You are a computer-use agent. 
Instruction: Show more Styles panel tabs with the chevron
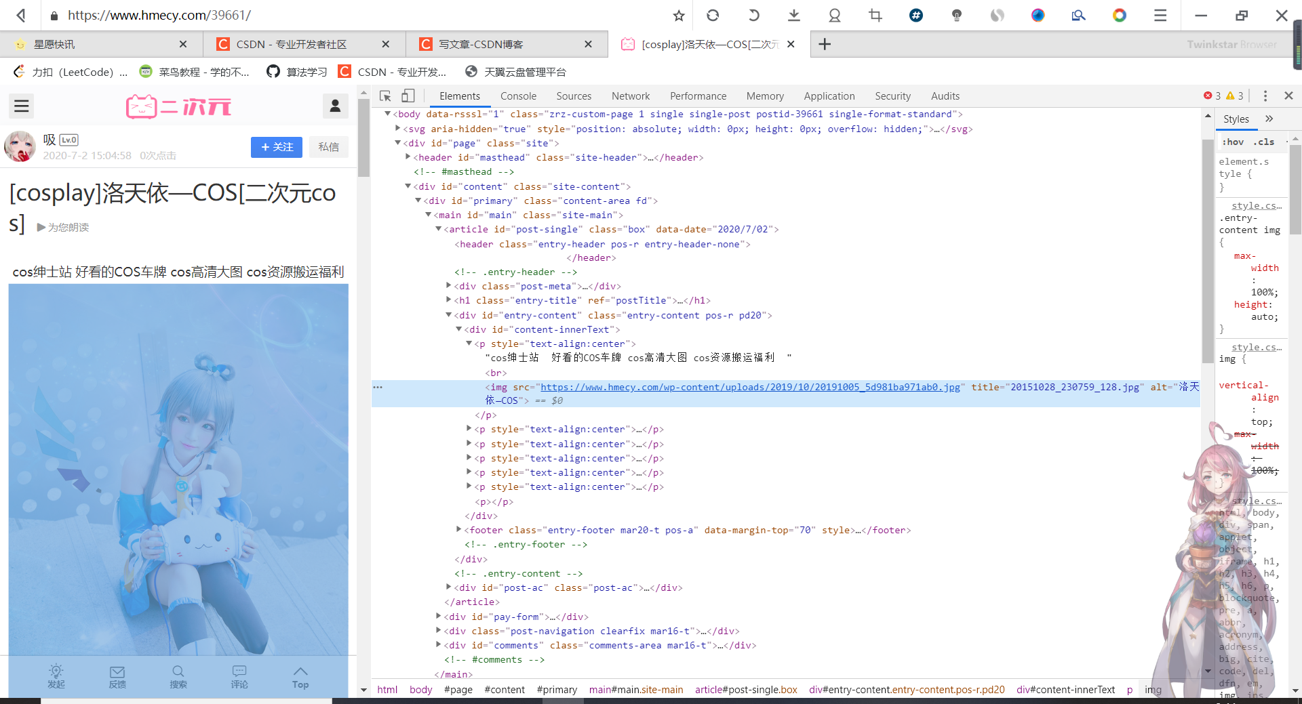1269,119
